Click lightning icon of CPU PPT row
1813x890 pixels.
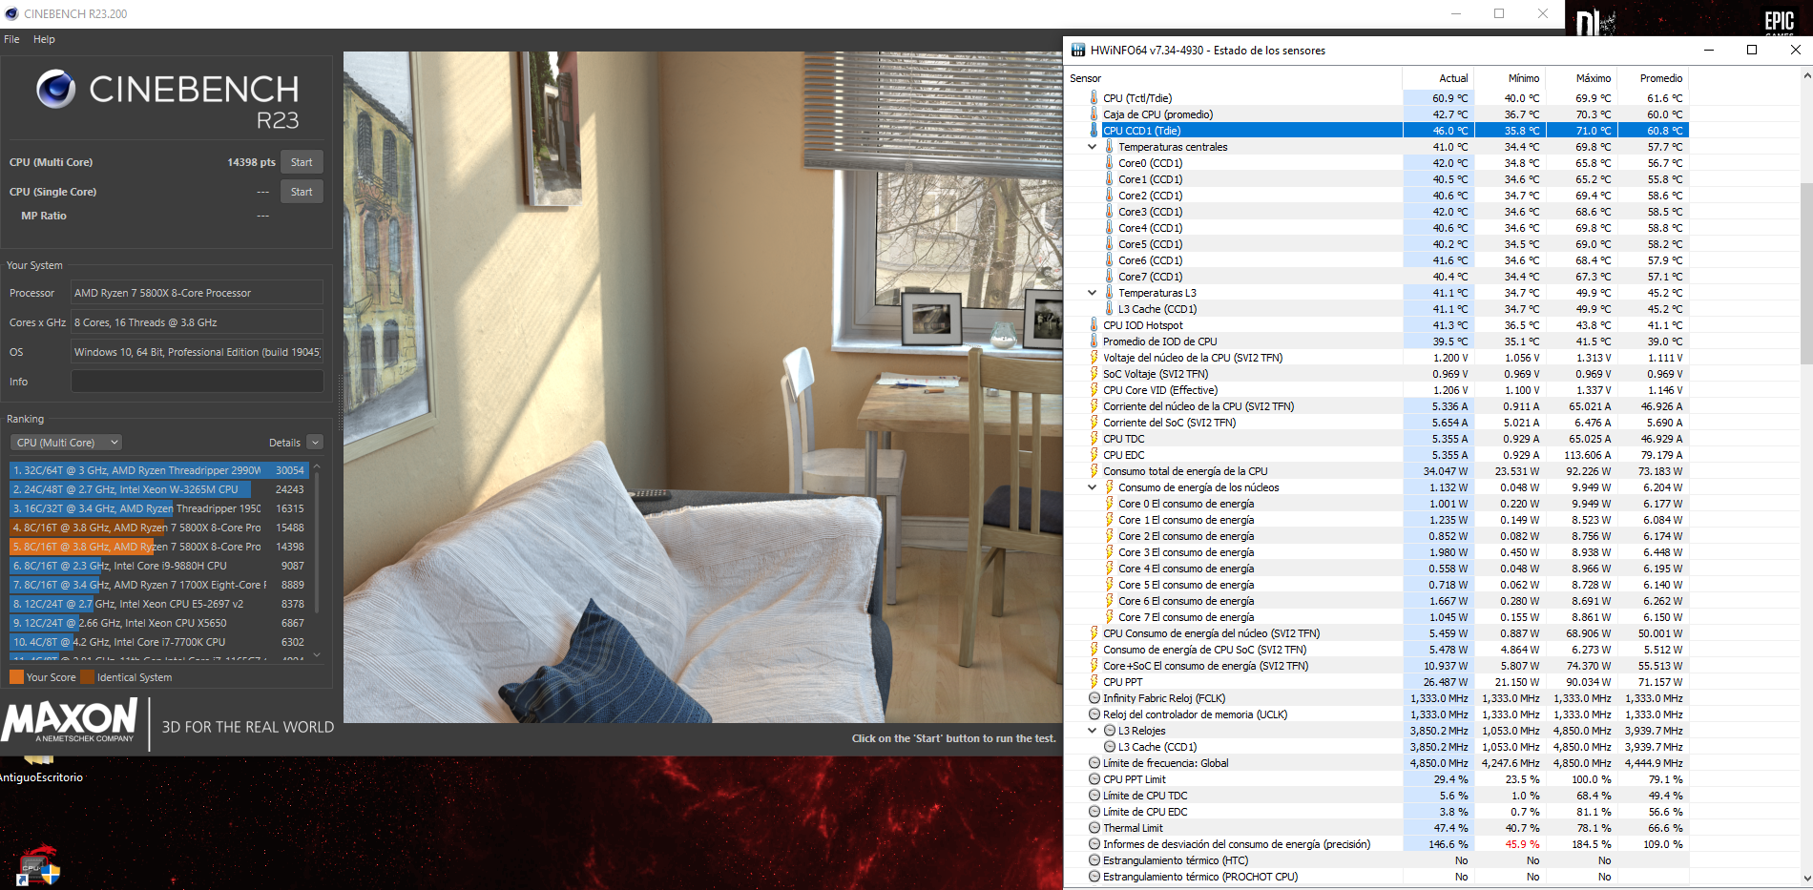pos(1094,682)
